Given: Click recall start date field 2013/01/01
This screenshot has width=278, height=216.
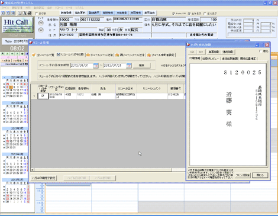Looking at the screenshot, I should coord(82,66).
